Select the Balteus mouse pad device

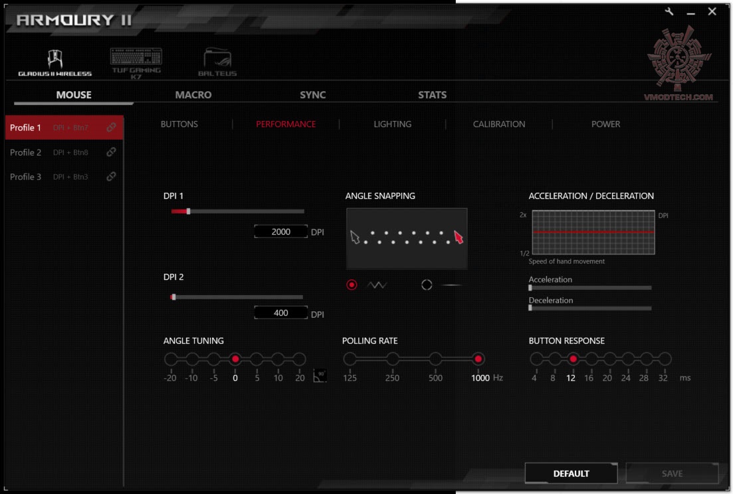coord(217,62)
